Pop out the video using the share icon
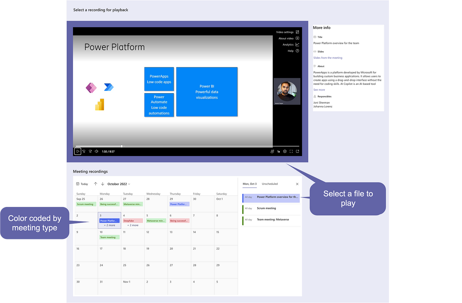Screen dimensions: 462x303 [x=297, y=151]
